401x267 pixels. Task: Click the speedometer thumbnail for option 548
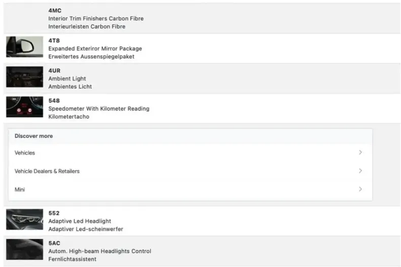click(x=24, y=107)
